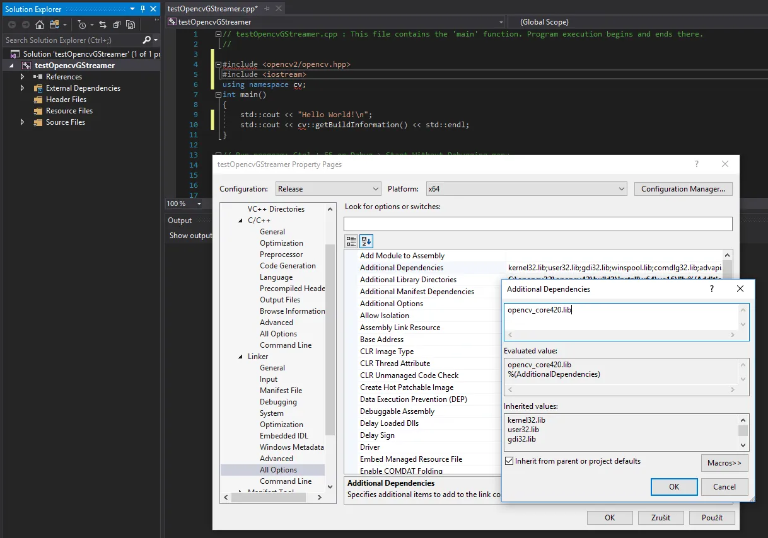Click the Forward arrow in Solution Explorer toolbar
The width and height of the screenshot is (768, 538).
(x=25, y=25)
